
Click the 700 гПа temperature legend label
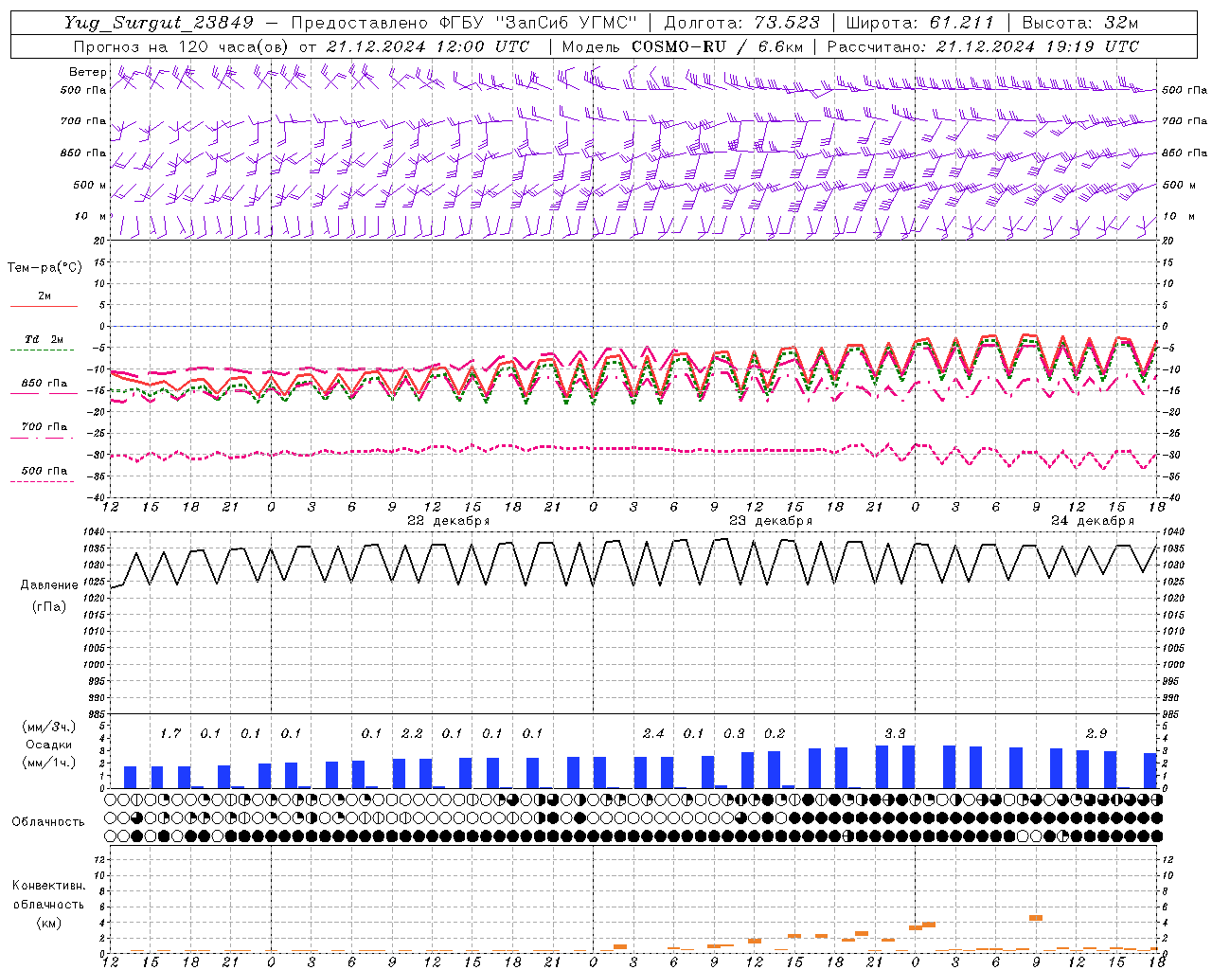(45, 427)
